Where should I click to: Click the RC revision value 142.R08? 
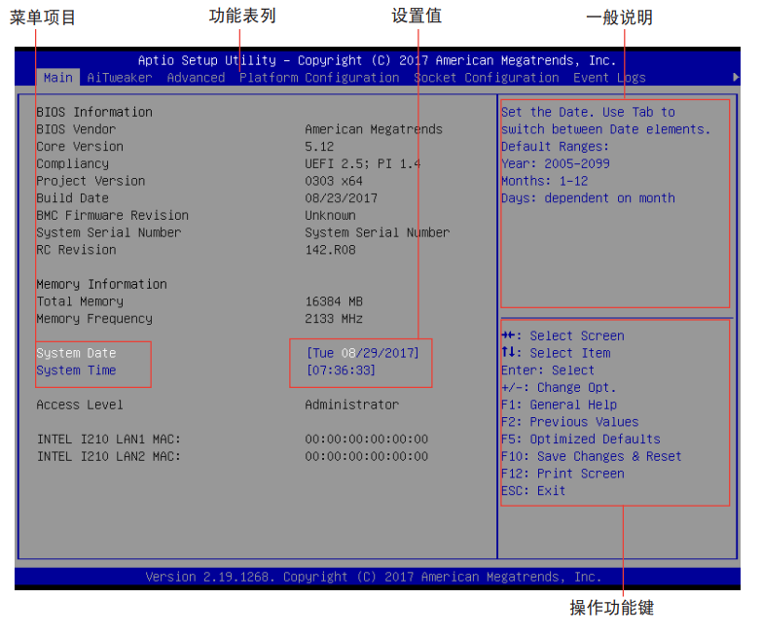[x=331, y=250]
